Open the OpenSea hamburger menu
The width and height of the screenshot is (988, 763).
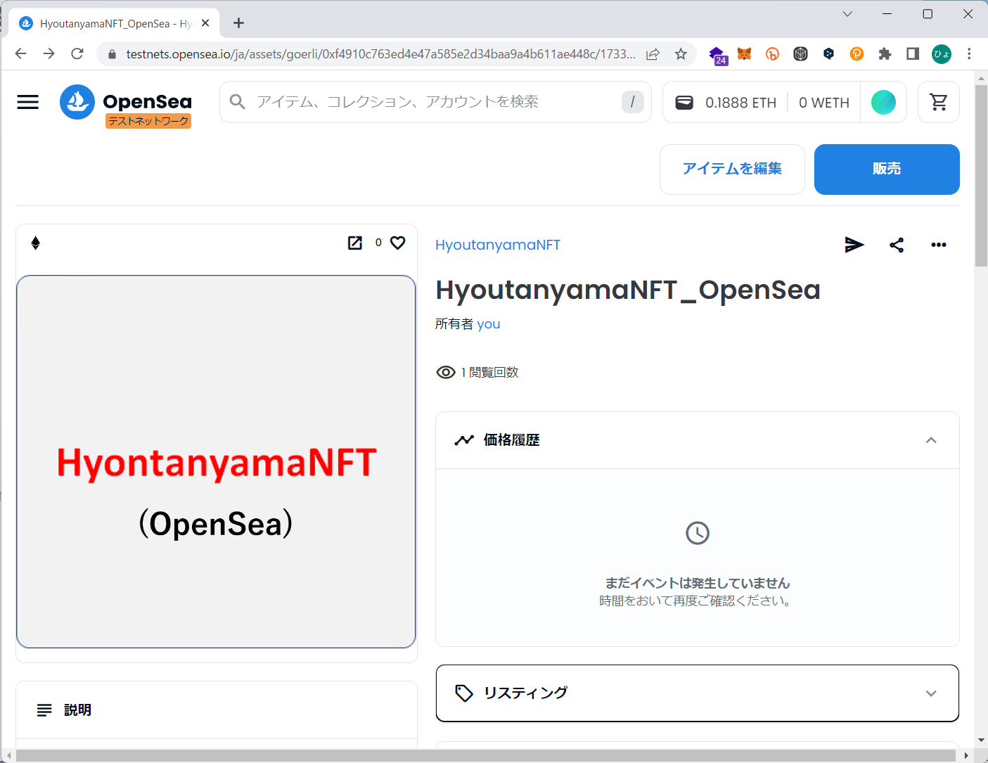coord(28,103)
